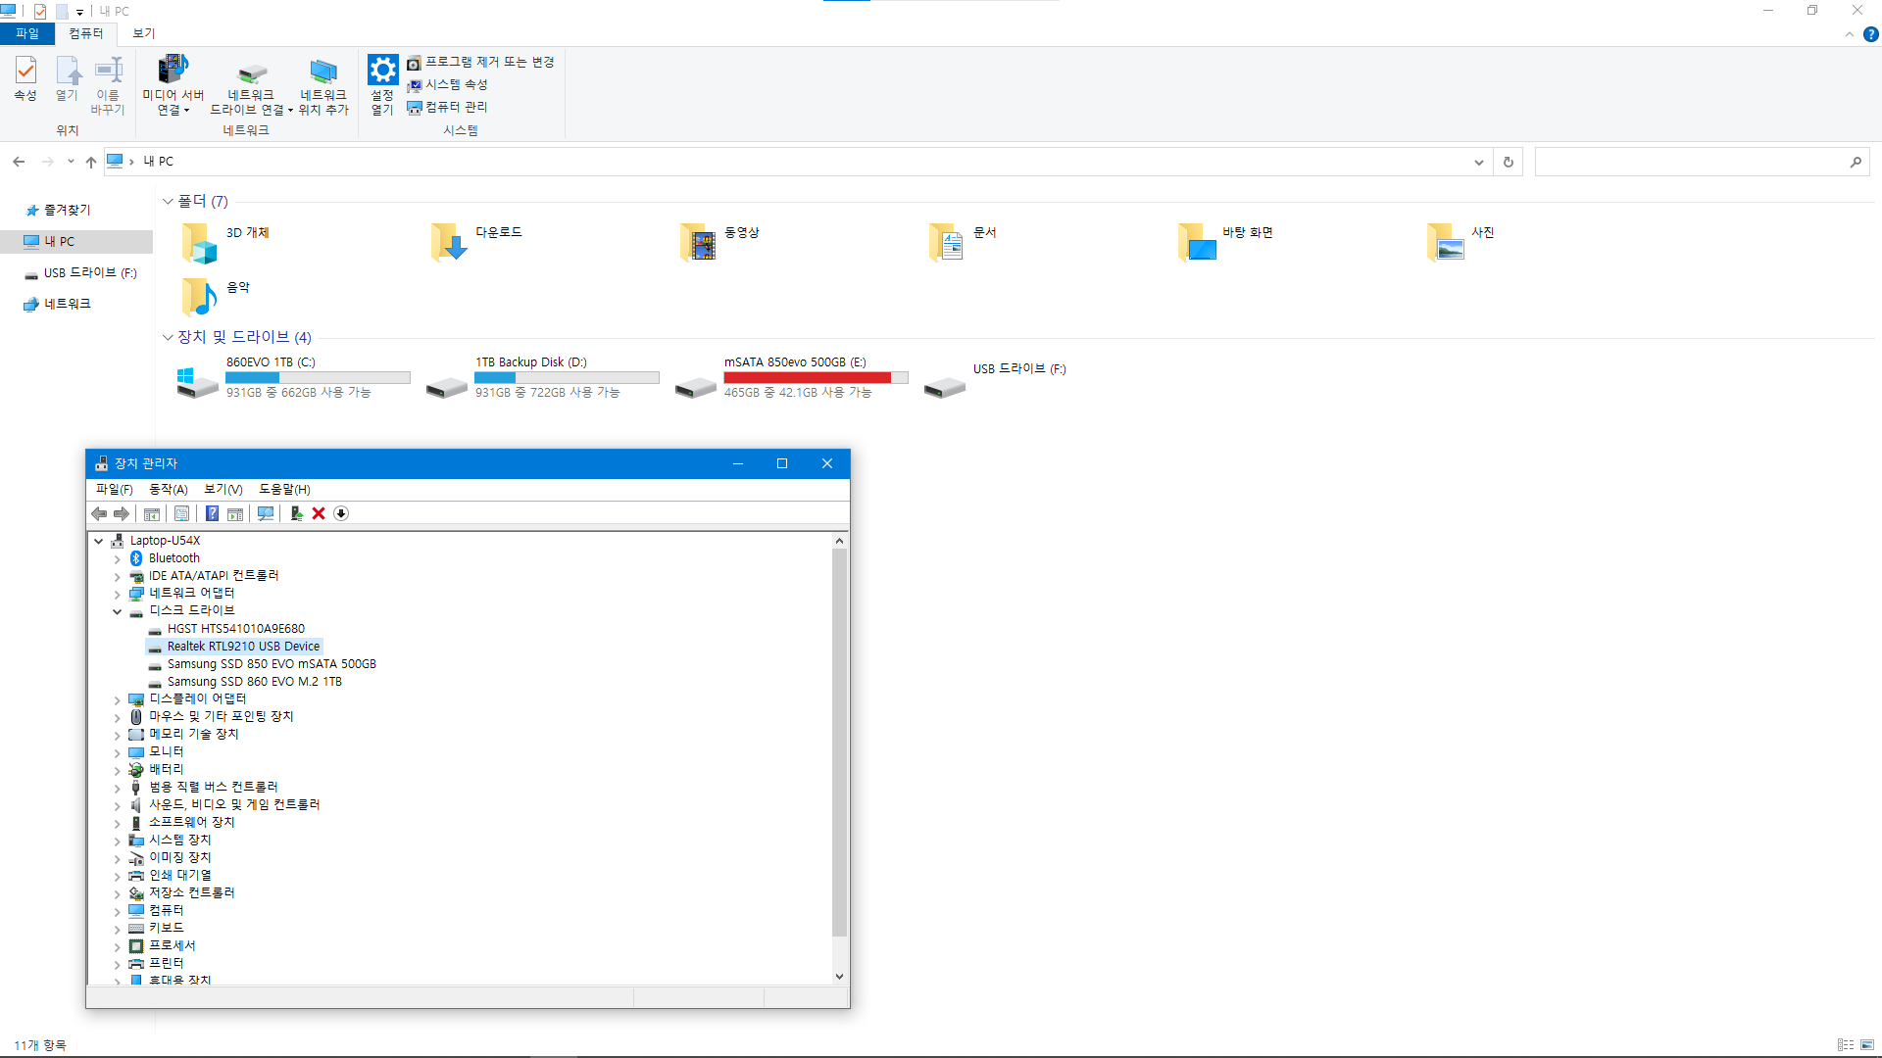The height and width of the screenshot is (1058, 1882).
Task: Expand 범용 직렬 버스 컨트롤러 category
Action: [118, 789]
